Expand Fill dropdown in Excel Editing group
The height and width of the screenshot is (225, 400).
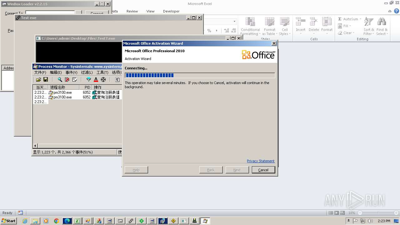point(350,26)
